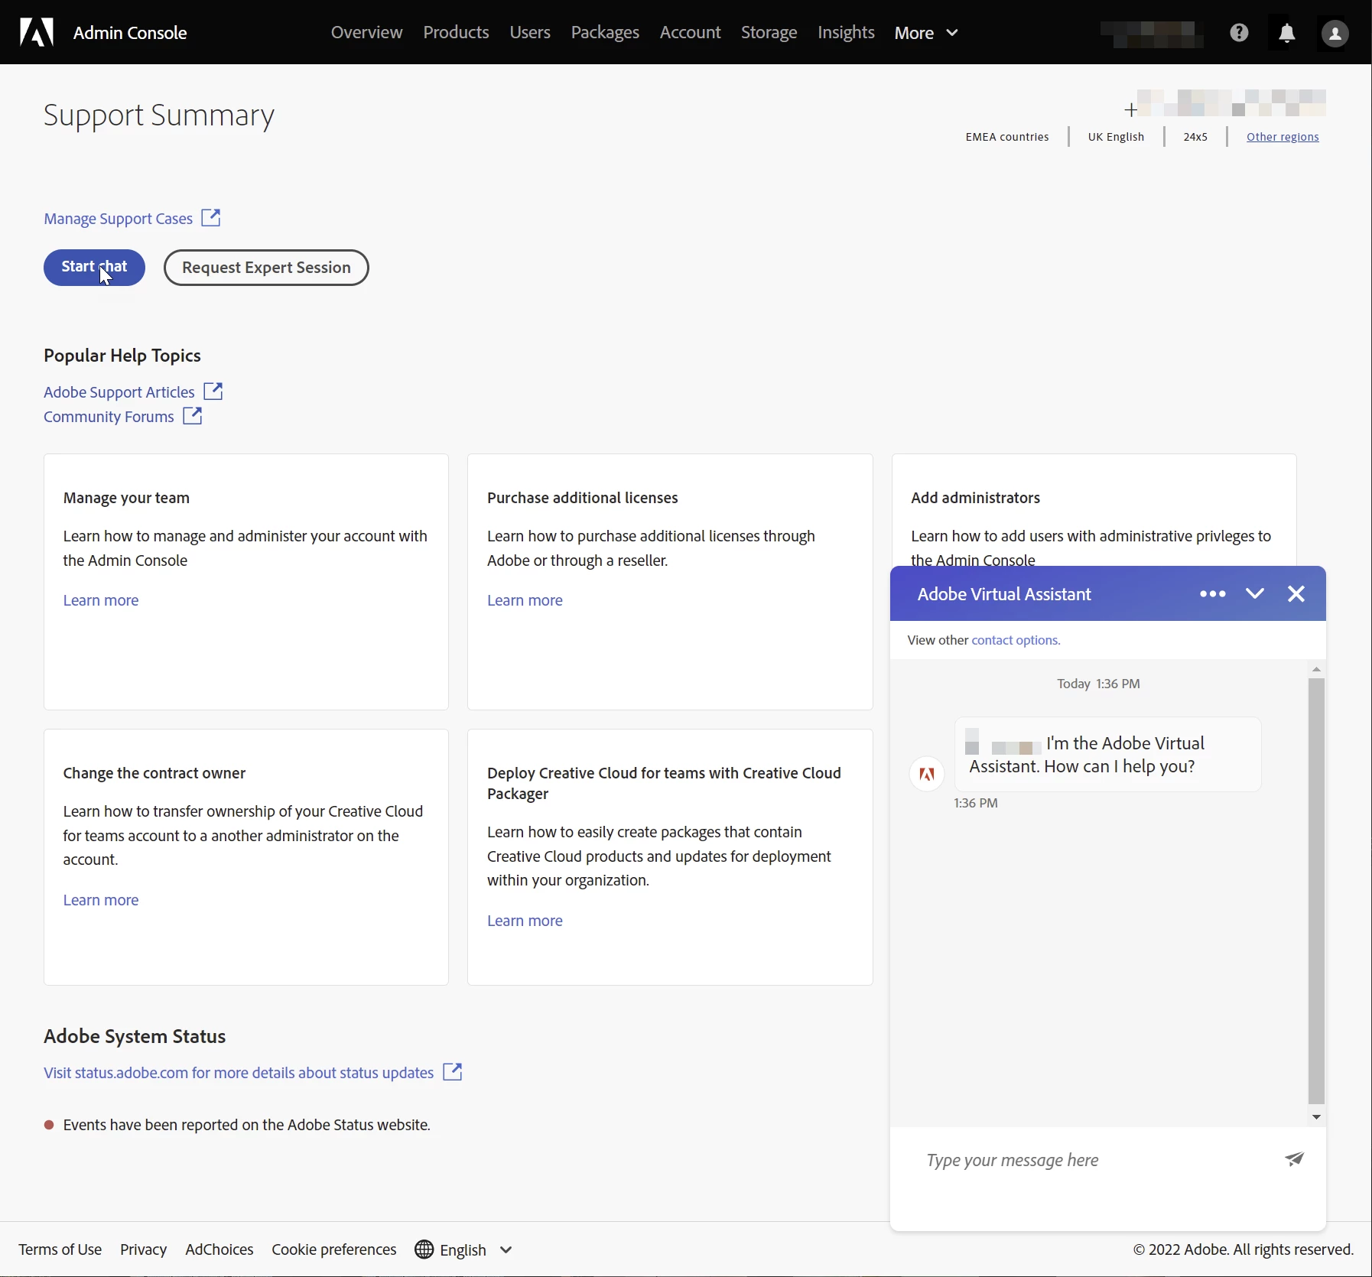Viewport: 1372px width, 1277px height.
Task: Open the user profile avatar icon
Action: click(1335, 33)
